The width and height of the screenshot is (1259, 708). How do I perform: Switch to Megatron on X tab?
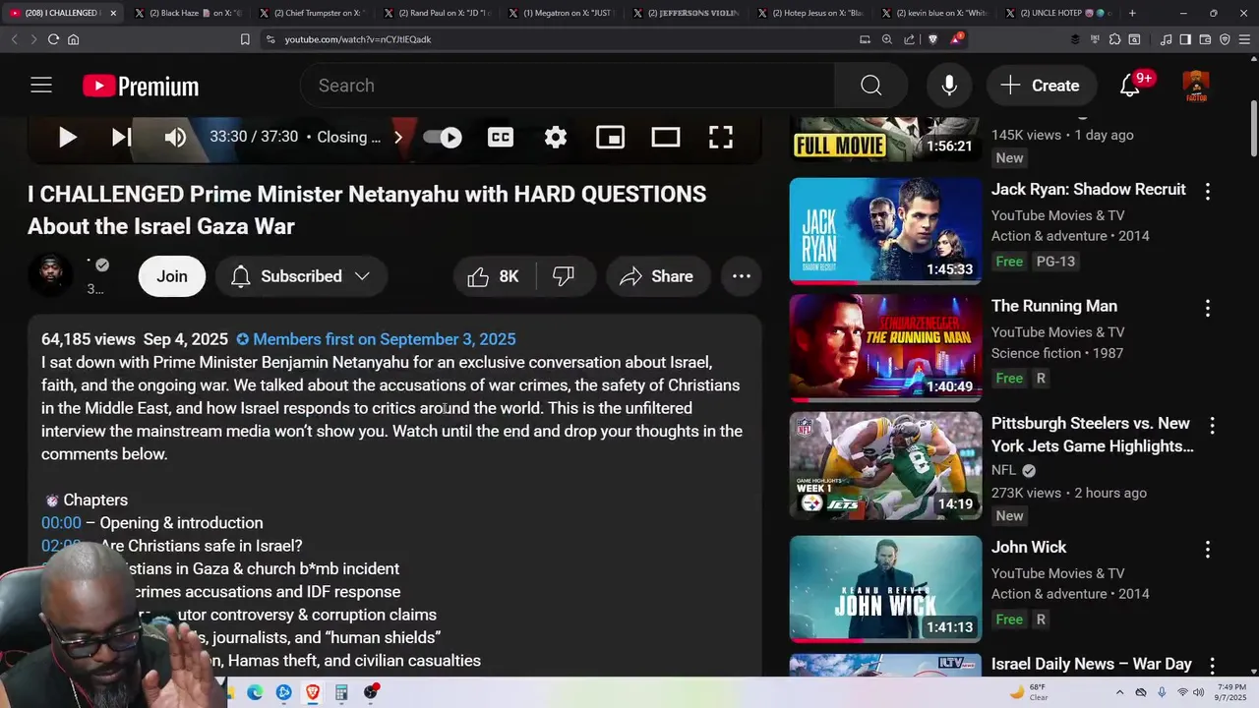coord(563,13)
